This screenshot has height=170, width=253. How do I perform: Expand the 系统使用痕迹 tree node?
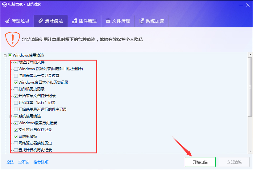11,116
